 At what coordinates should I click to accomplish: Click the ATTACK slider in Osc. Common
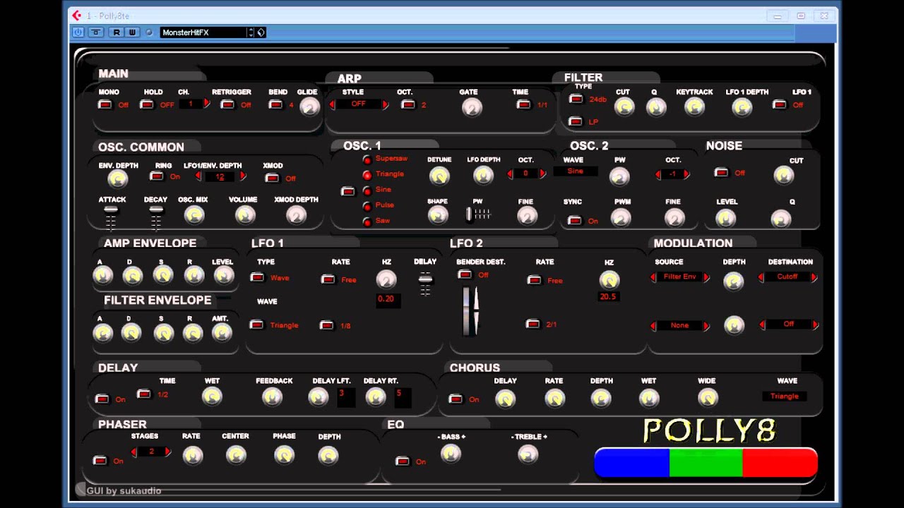click(x=111, y=218)
